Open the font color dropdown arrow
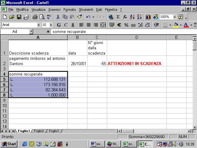Image resolution: width=197 pixels, height=148 pixels. tap(191, 25)
